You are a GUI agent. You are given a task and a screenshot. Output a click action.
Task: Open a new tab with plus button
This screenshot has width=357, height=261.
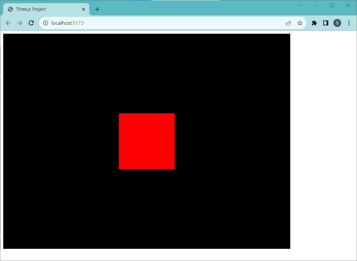point(97,9)
